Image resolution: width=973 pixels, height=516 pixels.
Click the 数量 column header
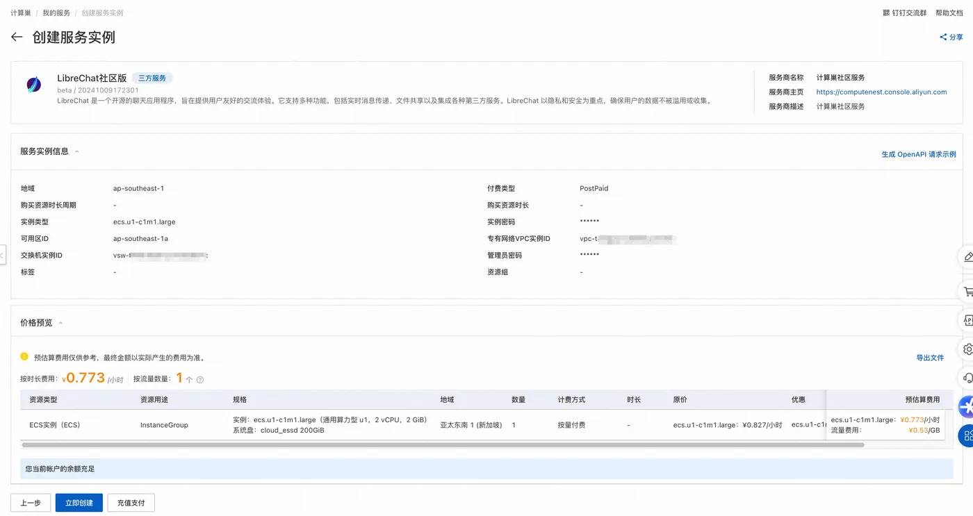click(518, 400)
